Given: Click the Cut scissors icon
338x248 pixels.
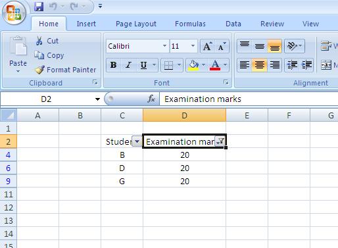Looking at the screenshot, I should [x=39, y=41].
